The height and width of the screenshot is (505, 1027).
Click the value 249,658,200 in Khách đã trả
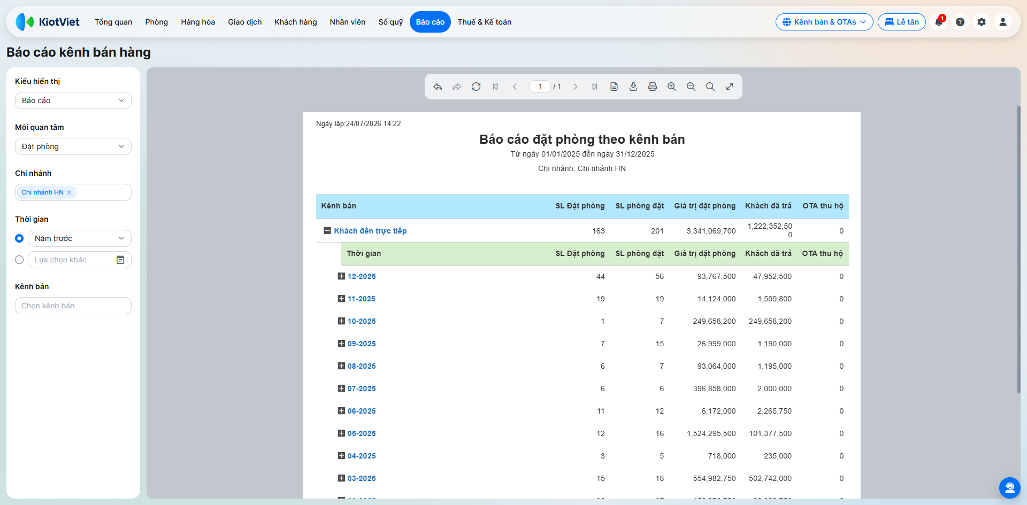tap(770, 321)
